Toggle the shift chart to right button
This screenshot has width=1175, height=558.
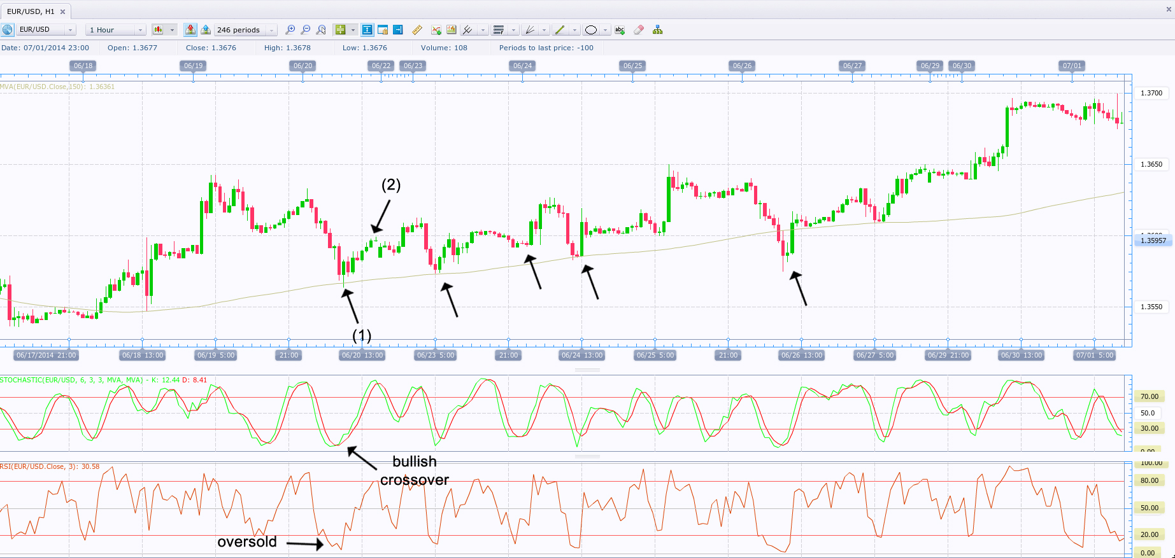tap(398, 30)
